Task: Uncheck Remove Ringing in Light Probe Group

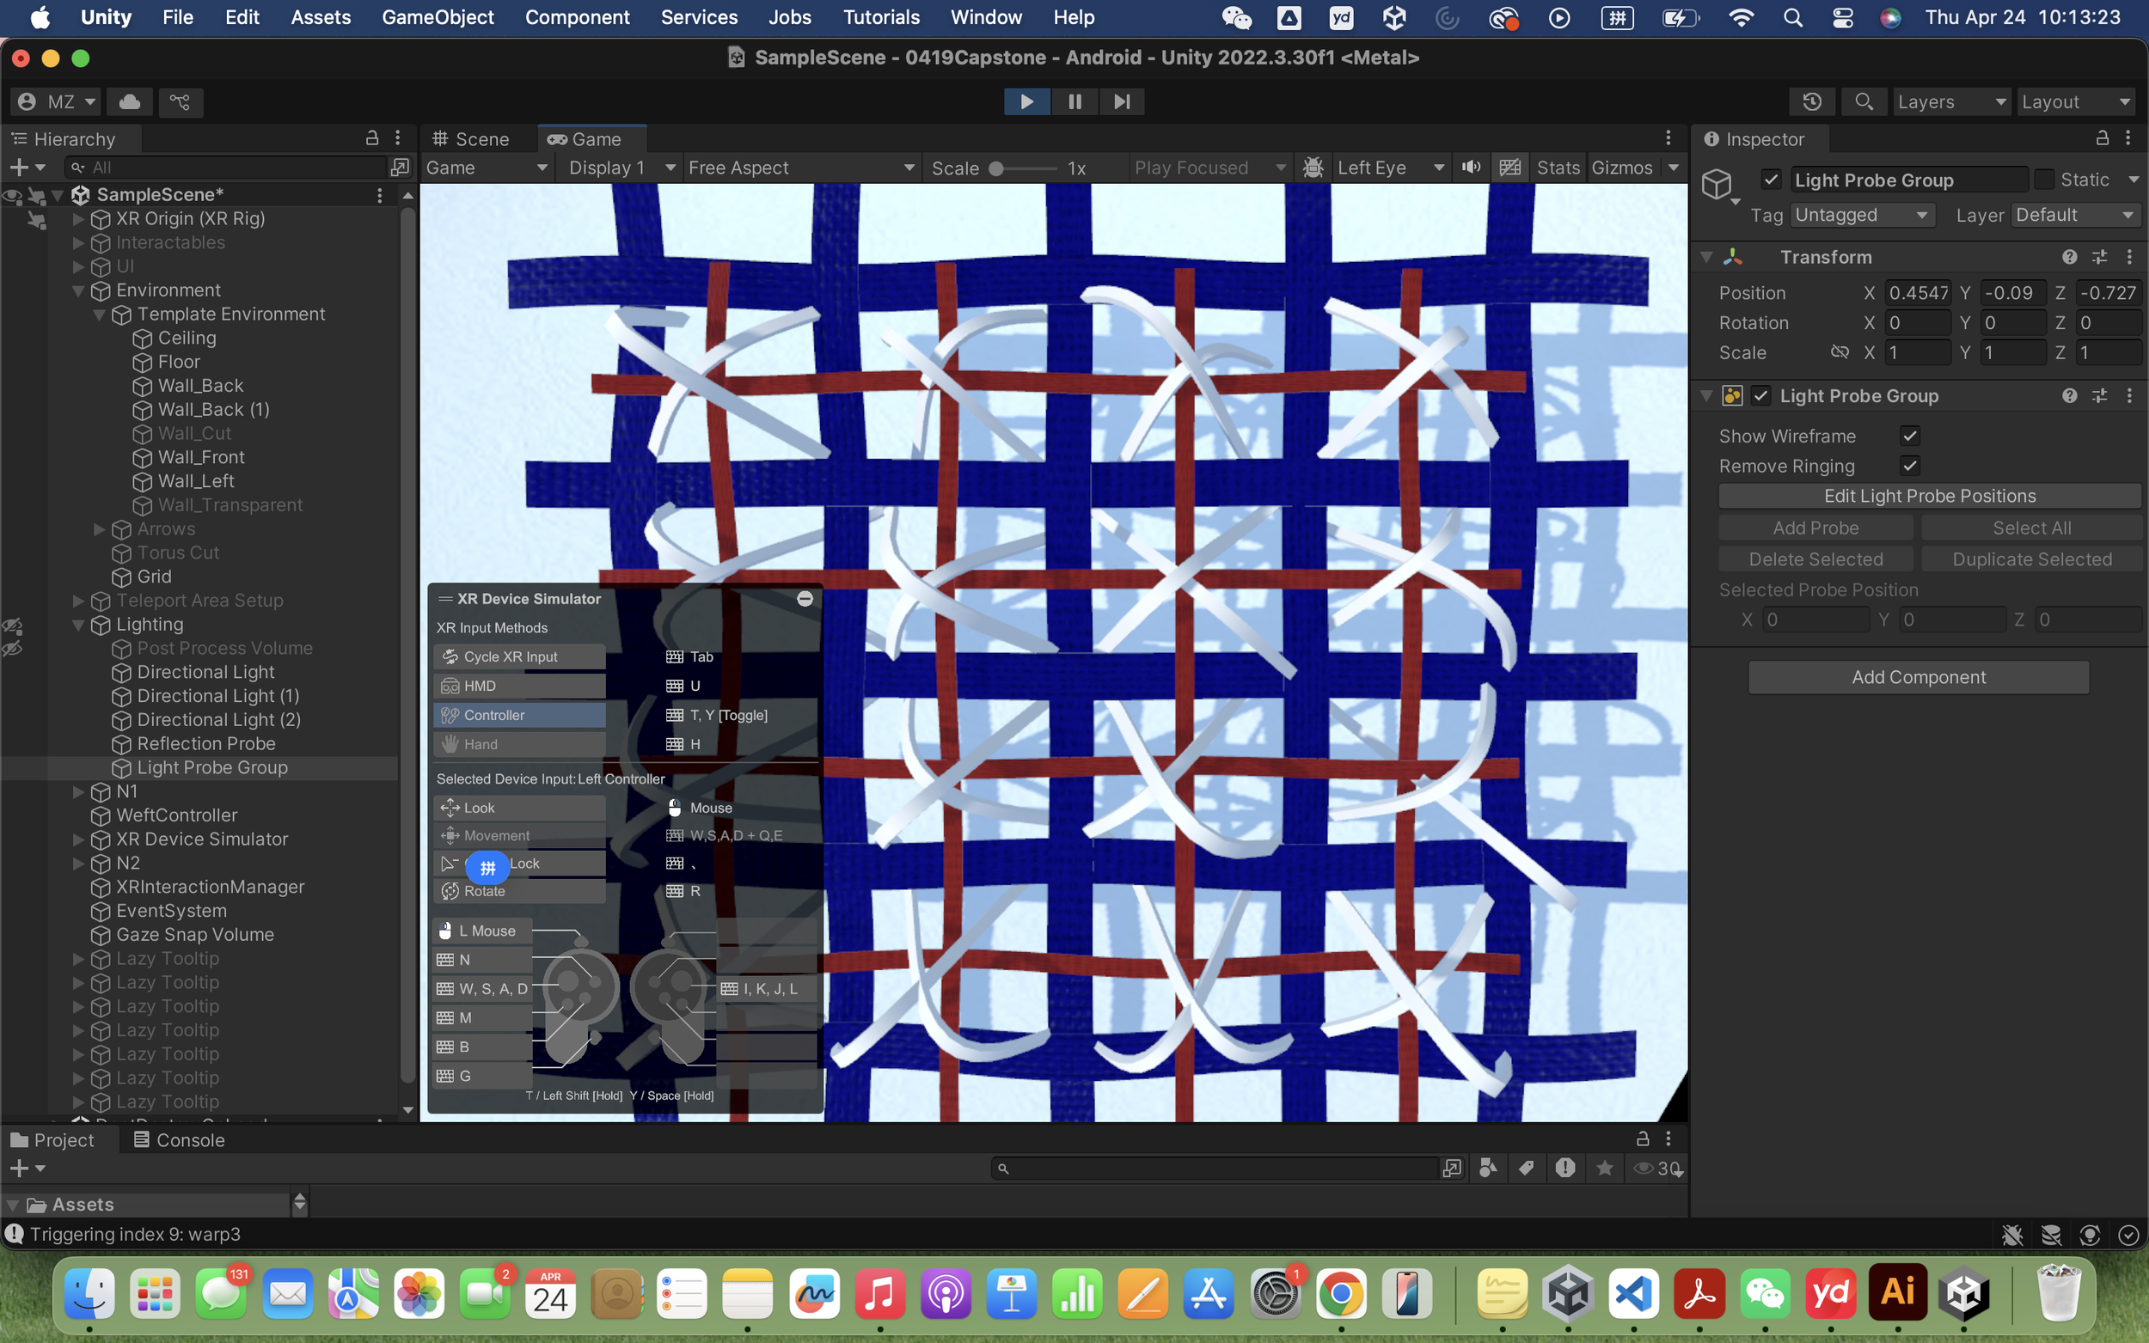Action: coord(1912,466)
